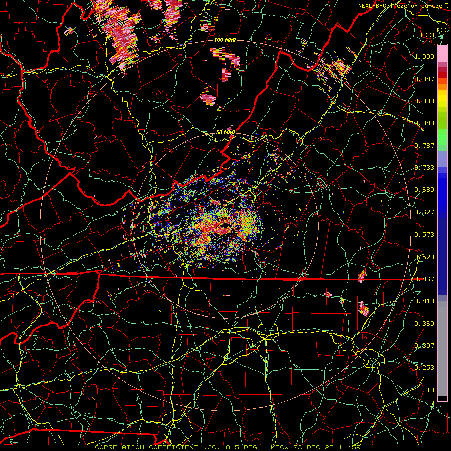Select the 0.307 legend value
The height and width of the screenshot is (451, 451).
click(424, 346)
